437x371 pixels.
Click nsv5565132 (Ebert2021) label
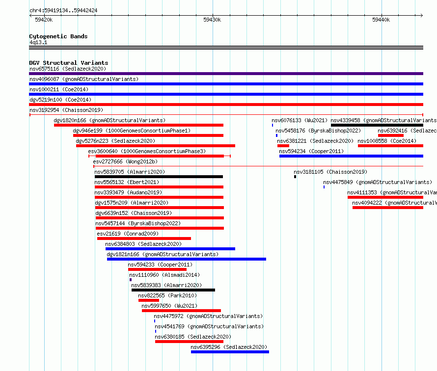[127, 182]
